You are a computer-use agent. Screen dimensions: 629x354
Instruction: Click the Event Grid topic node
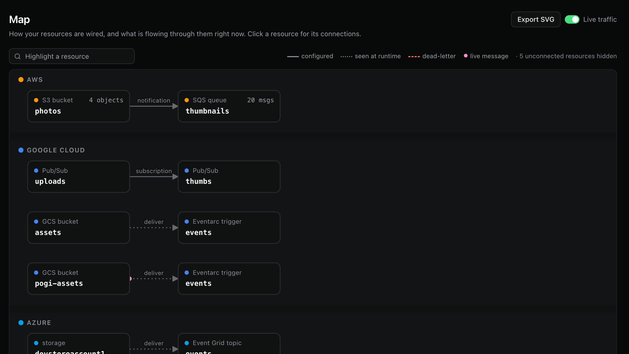pyautogui.click(x=229, y=344)
